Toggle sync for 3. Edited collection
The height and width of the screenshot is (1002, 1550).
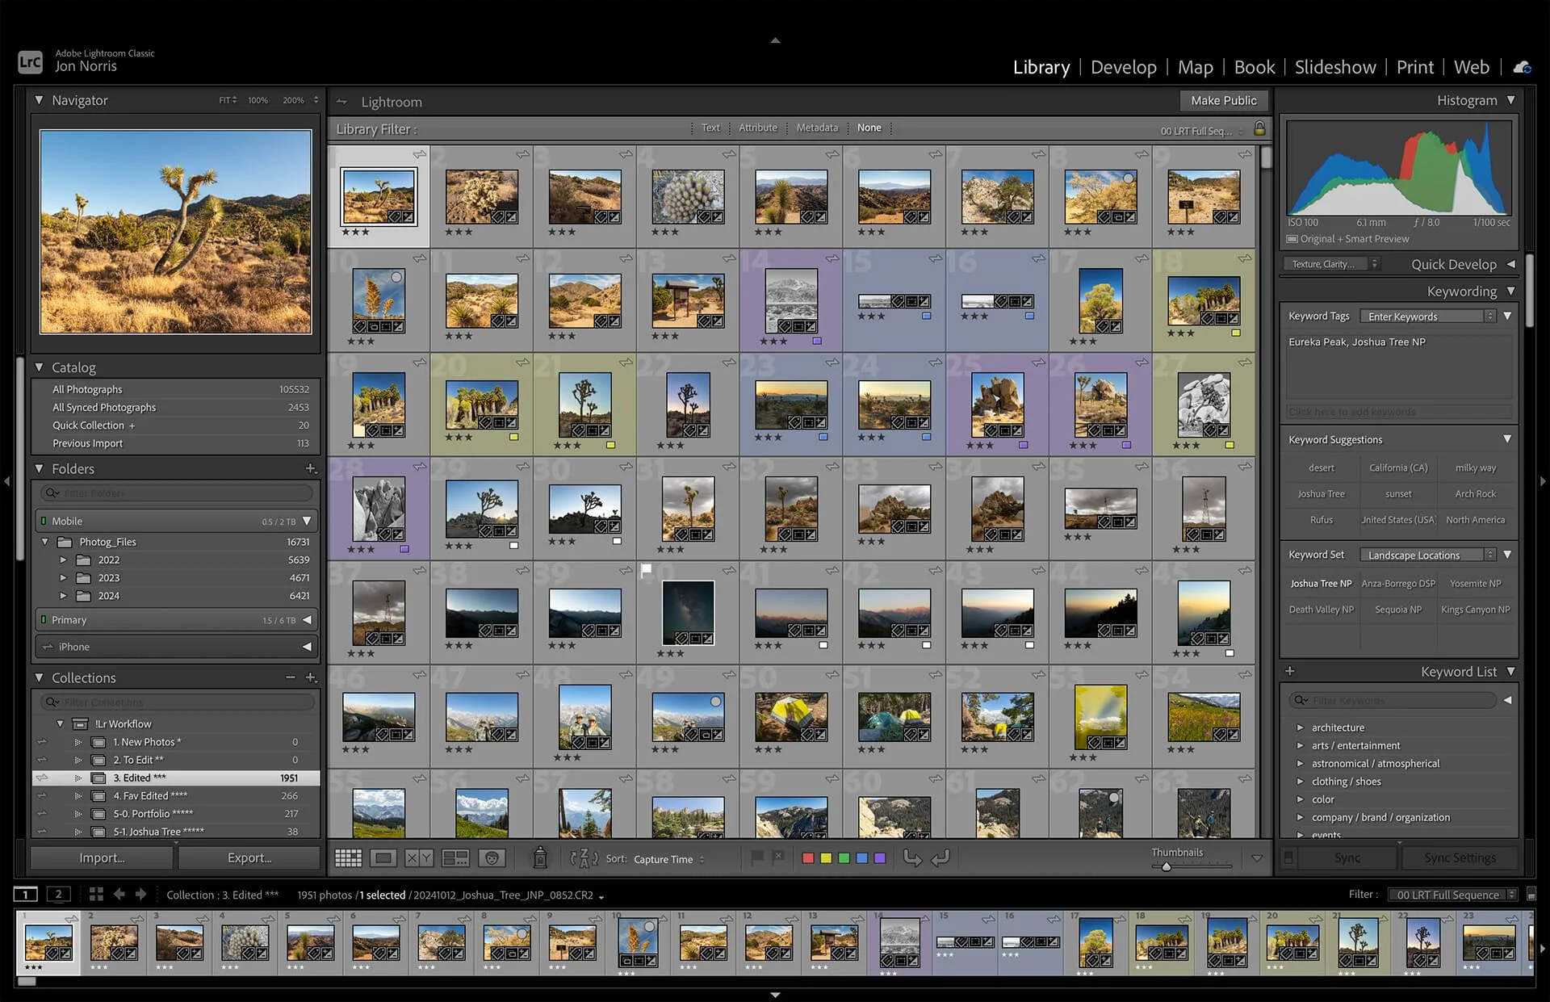coord(42,778)
